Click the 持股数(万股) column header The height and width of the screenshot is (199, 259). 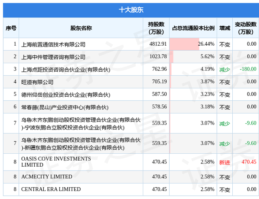[x=156, y=28]
